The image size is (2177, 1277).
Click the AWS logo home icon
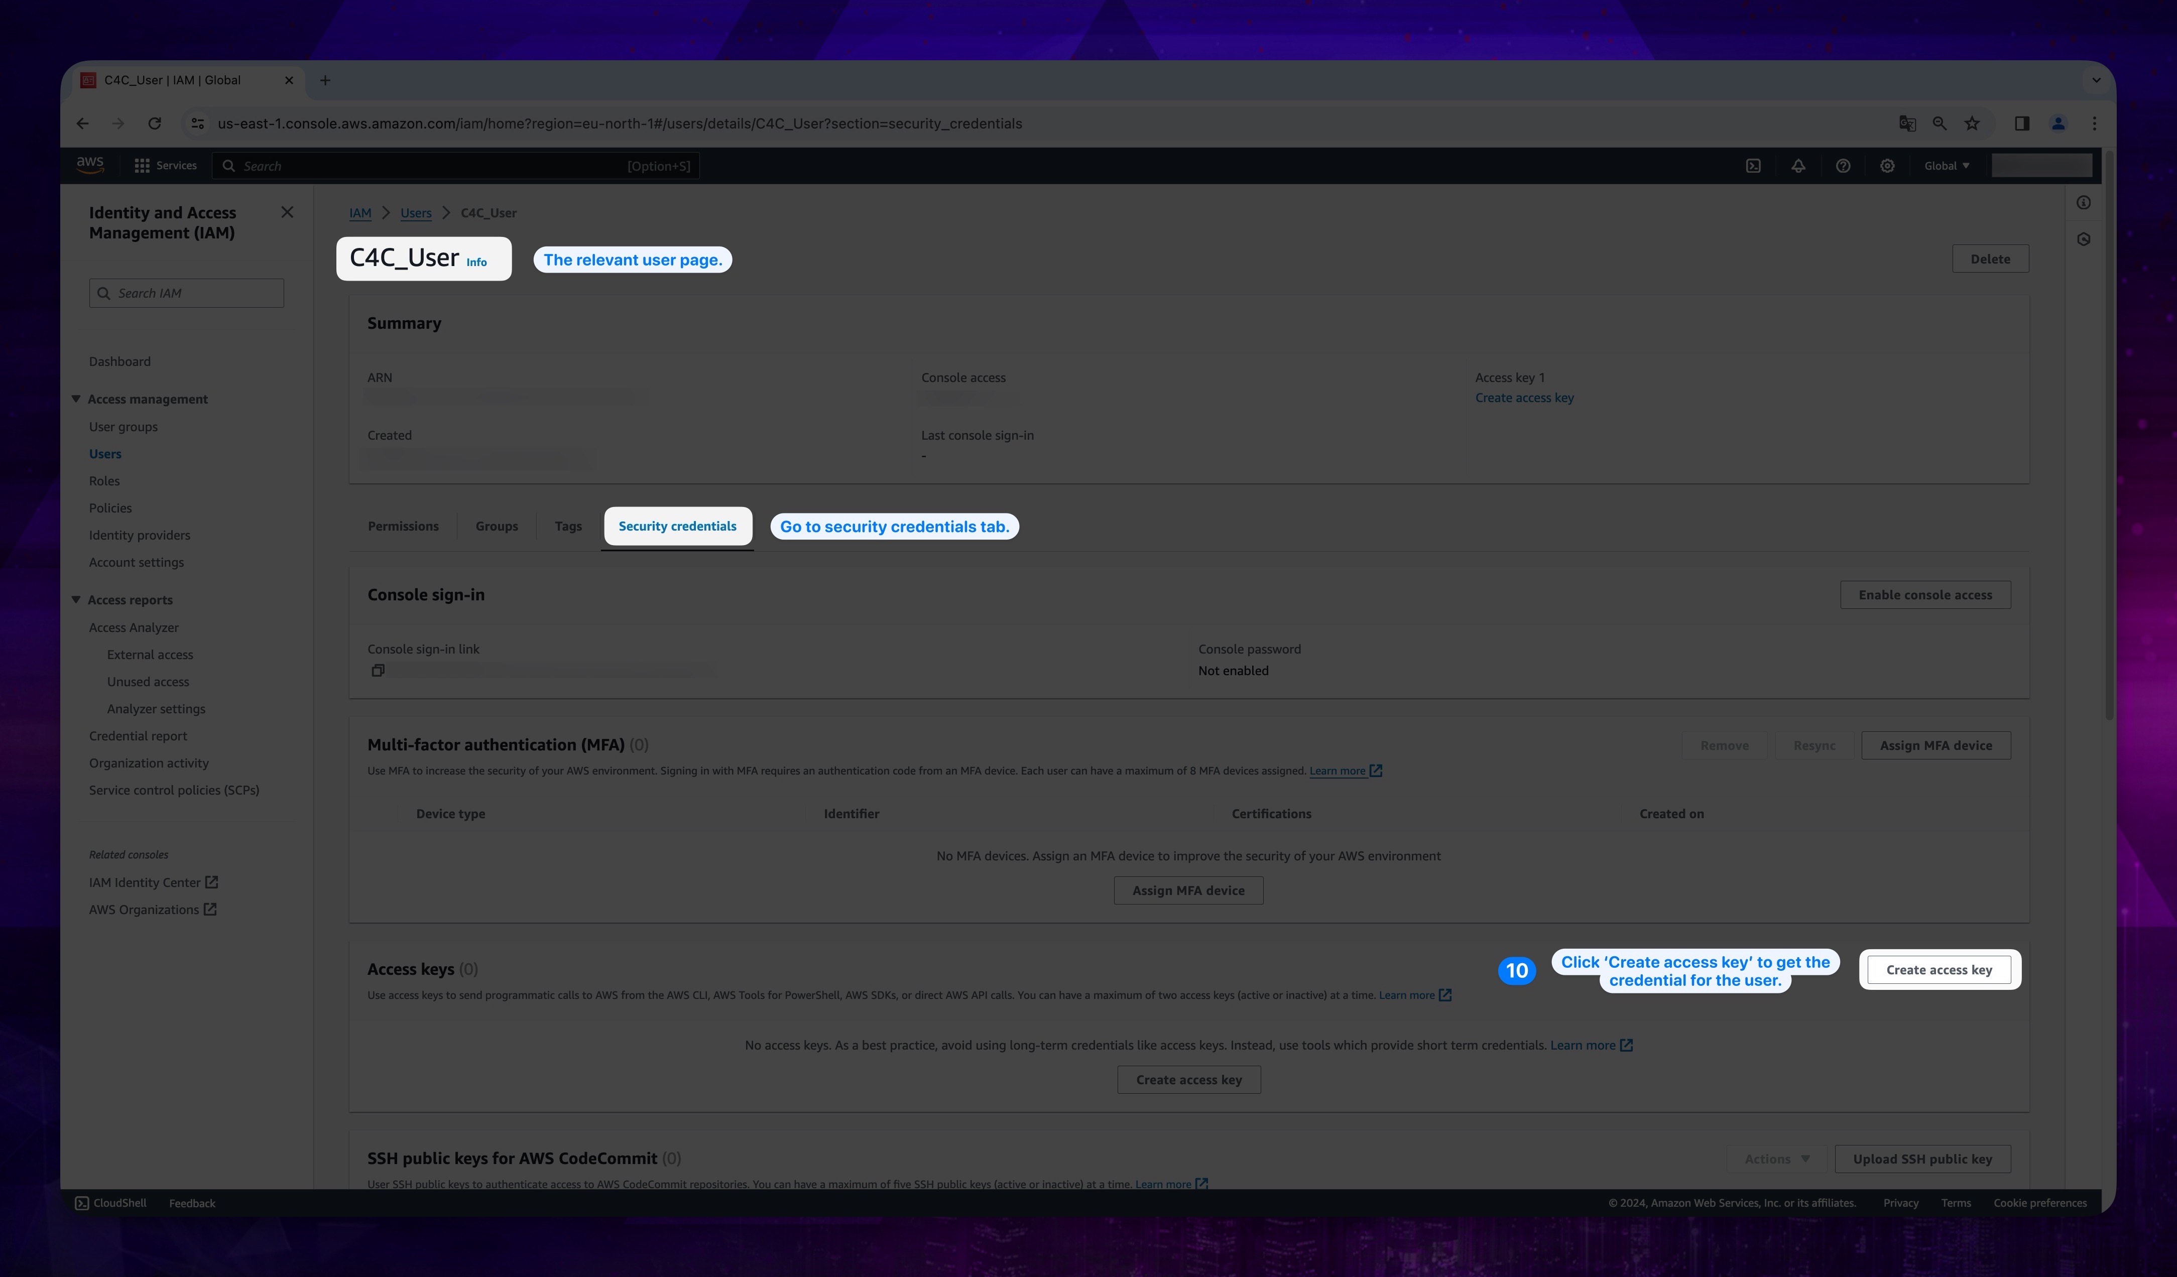[90, 165]
